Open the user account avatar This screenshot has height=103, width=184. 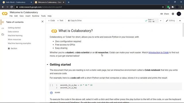pyautogui.click(x=179, y=14)
